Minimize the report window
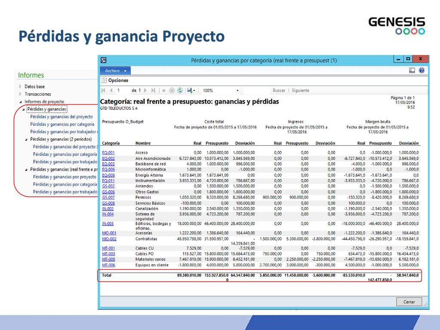Screen dimensions: 440x330 coord(398,59)
